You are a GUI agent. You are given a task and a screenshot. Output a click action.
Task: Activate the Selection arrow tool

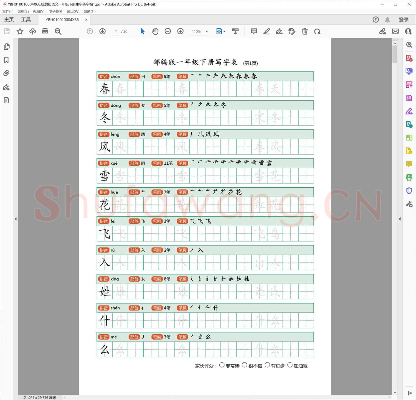[x=143, y=31]
